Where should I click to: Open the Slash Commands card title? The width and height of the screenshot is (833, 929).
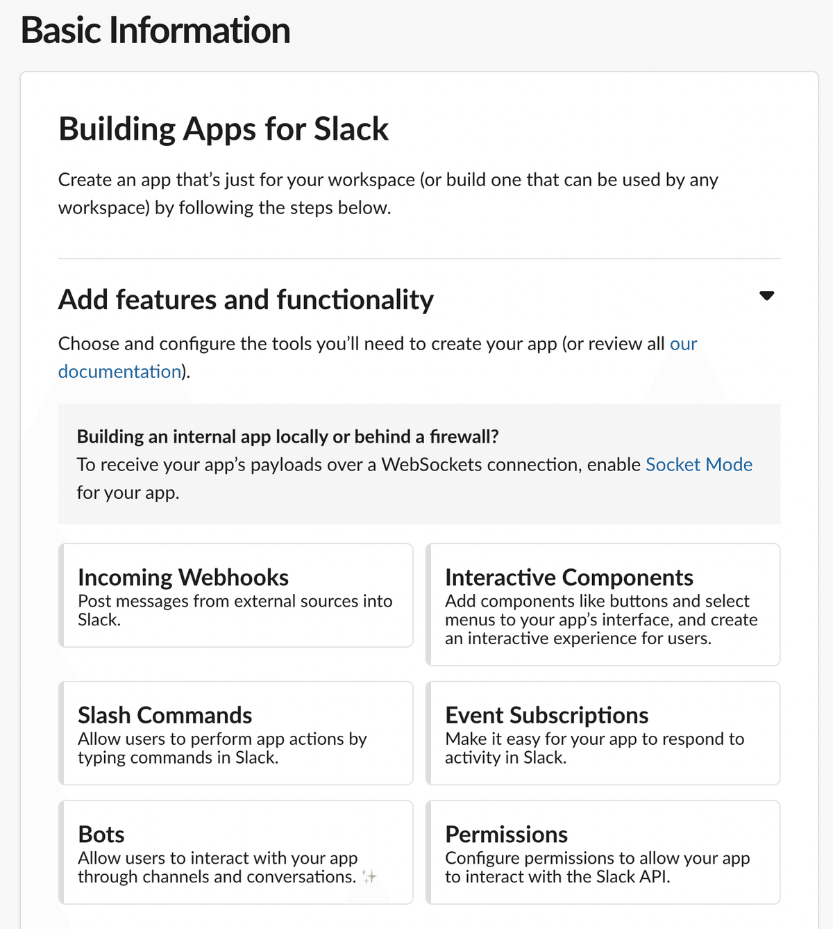165,715
